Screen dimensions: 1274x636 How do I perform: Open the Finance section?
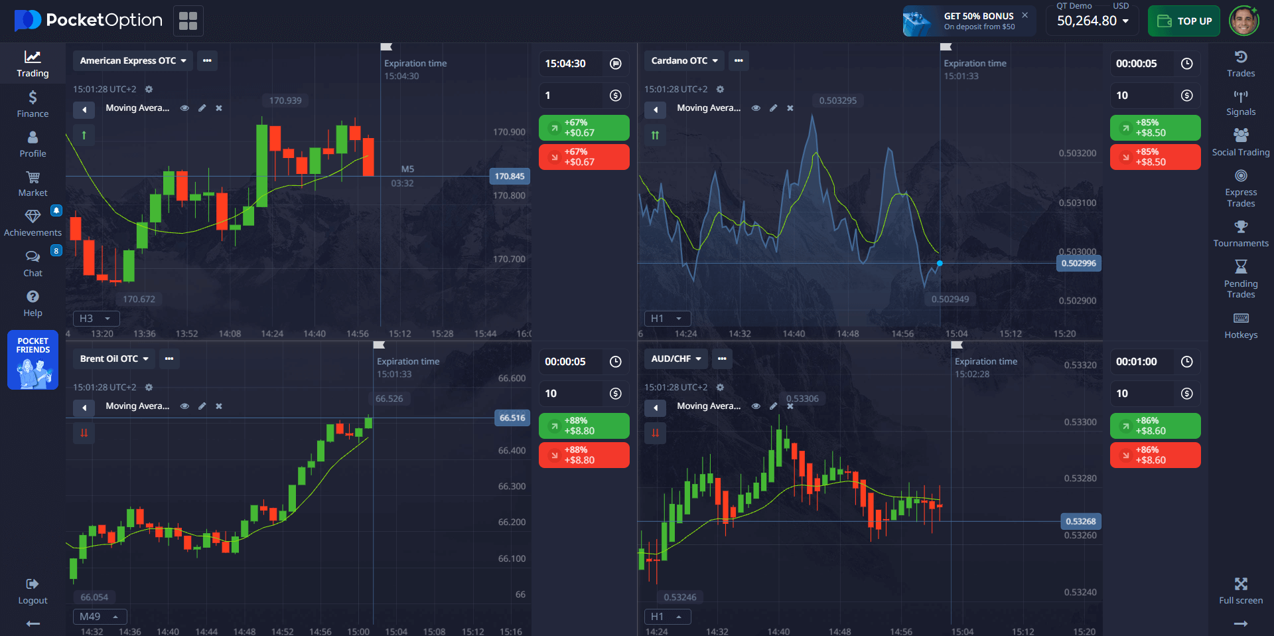[33, 104]
